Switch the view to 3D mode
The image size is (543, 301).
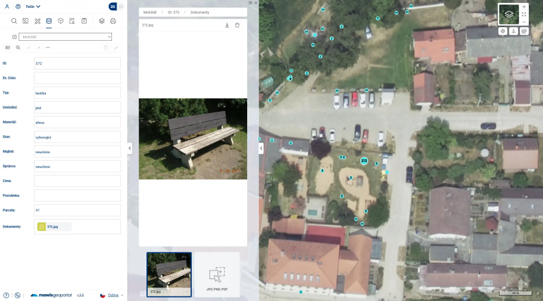tap(120, 7)
